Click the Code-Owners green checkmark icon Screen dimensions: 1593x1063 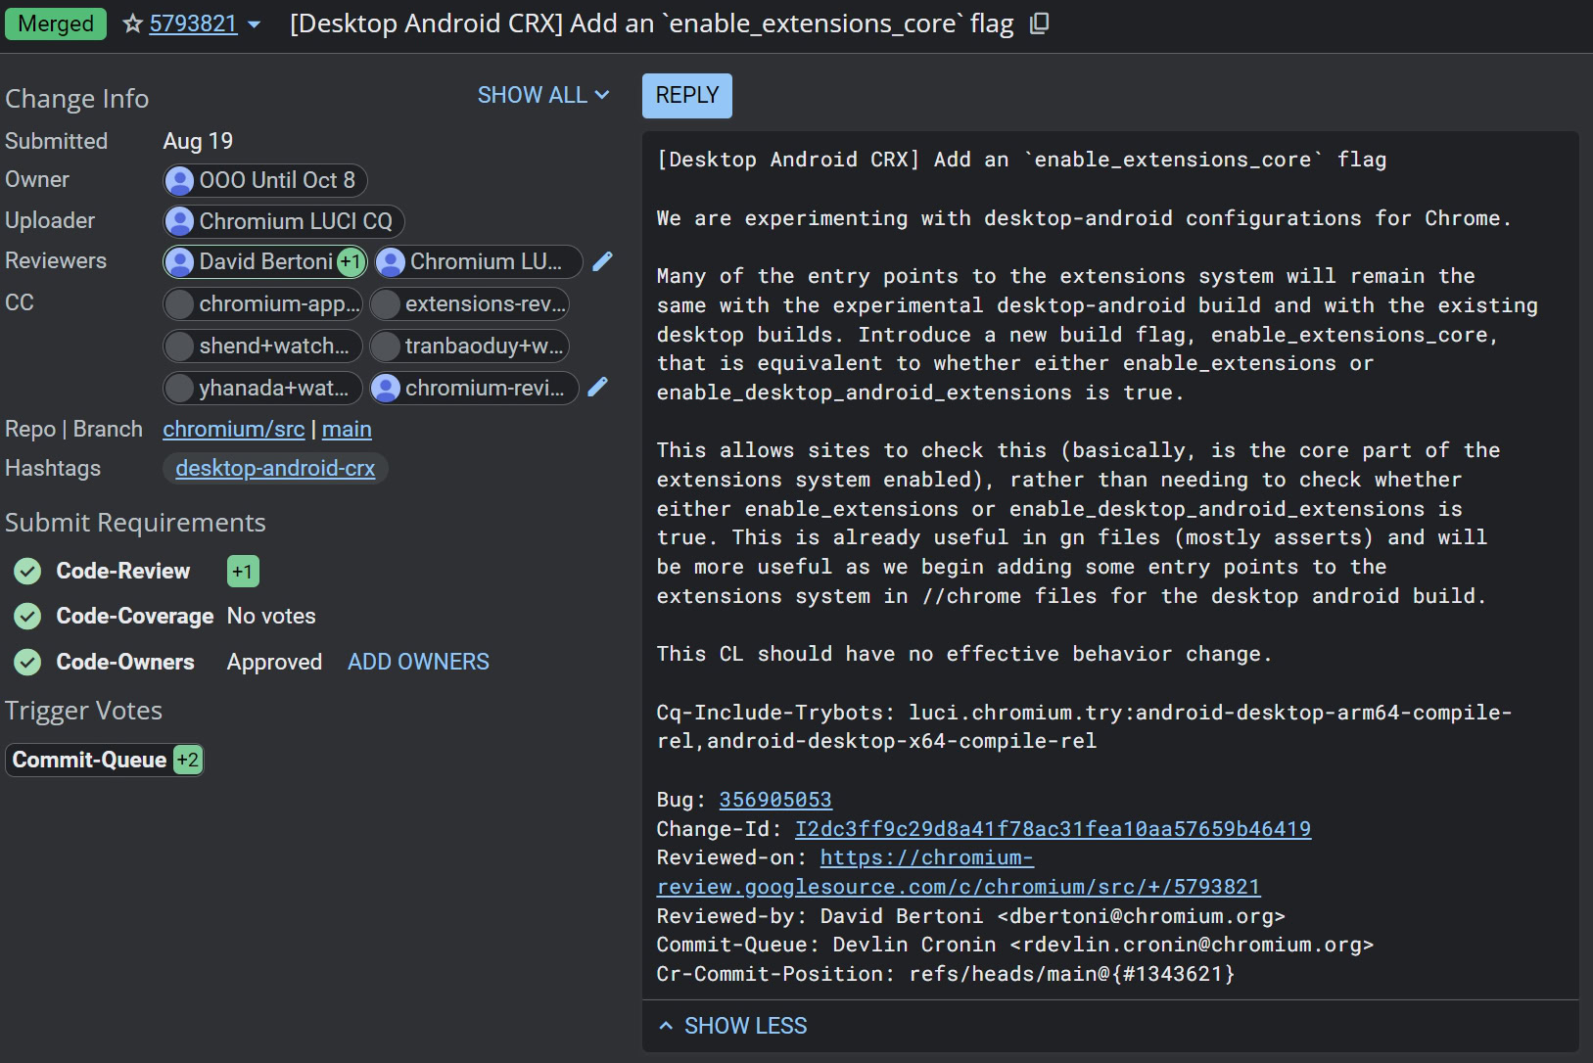(x=27, y=663)
